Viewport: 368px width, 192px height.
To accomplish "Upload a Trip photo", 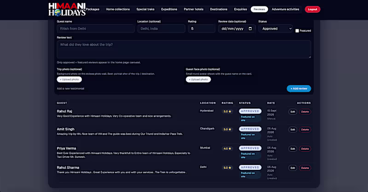I will (69, 79).
